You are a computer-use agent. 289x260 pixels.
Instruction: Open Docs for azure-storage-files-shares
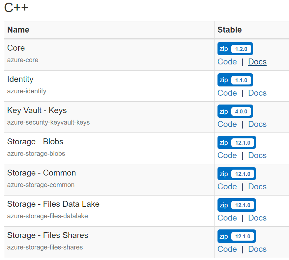click(257, 249)
